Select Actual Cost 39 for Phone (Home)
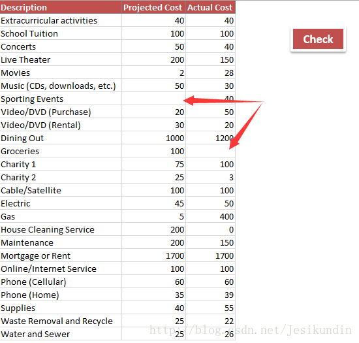Viewport: 359px width, 343px height. [x=210, y=295]
